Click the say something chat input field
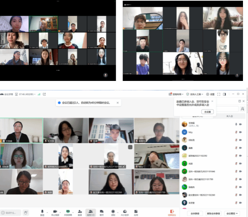This screenshot has width=248, height=217. tap(11, 213)
